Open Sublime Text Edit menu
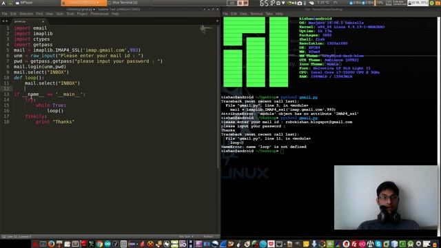The image size is (441, 248). [13, 14]
